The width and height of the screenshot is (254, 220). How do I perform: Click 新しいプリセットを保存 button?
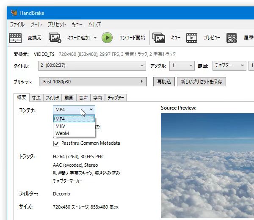point(202,82)
